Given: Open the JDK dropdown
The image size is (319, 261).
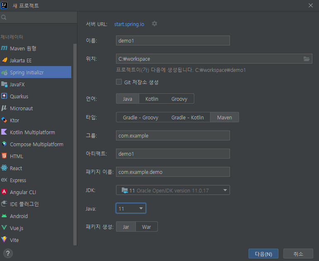Looking at the screenshot, I should [x=173, y=190].
